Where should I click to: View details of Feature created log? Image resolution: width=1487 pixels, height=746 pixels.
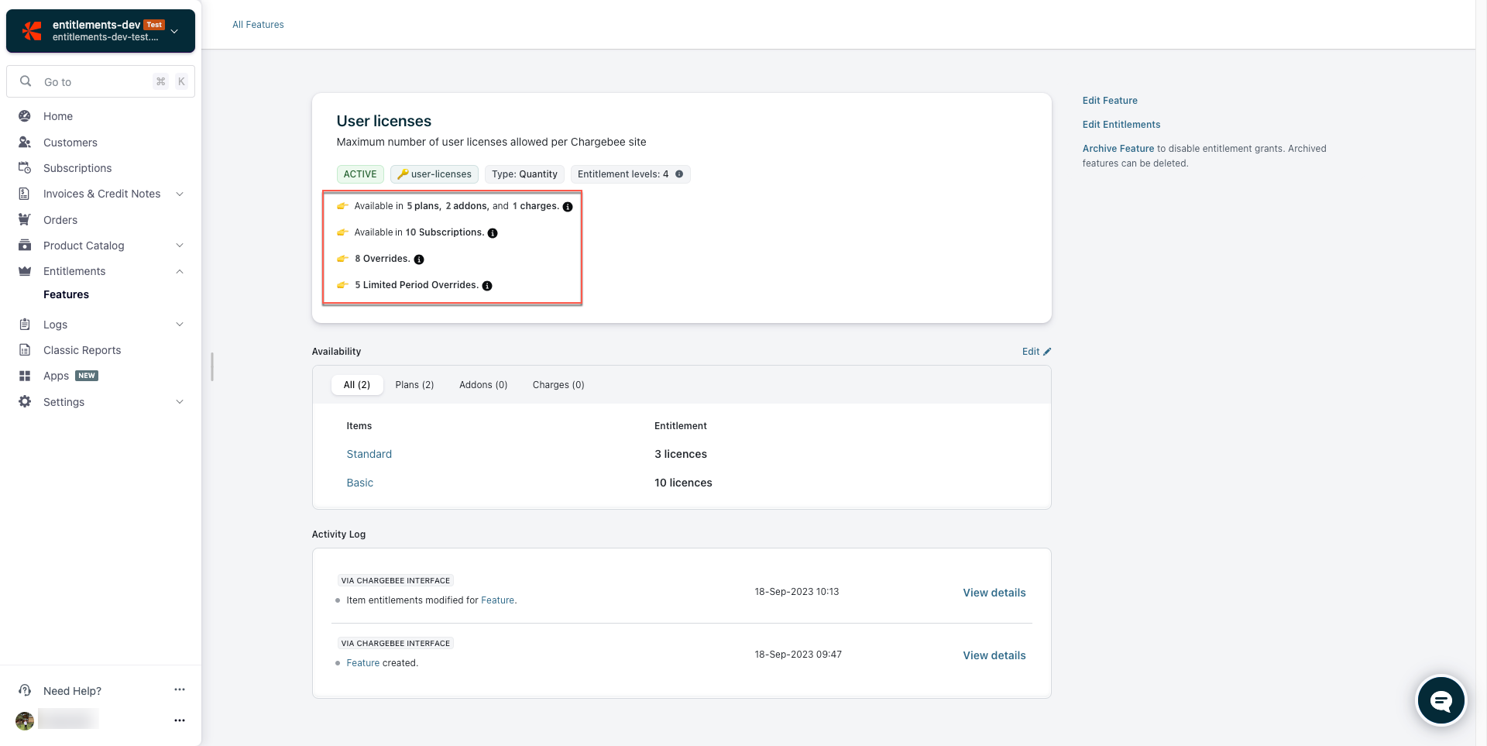click(994, 655)
